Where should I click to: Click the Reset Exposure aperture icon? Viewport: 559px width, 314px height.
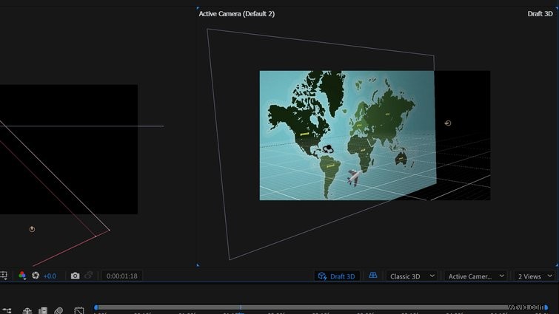36,276
